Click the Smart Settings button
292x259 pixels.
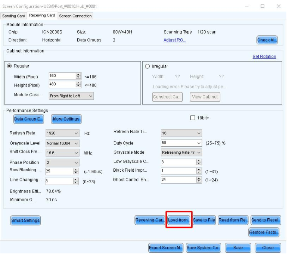(25, 220)
